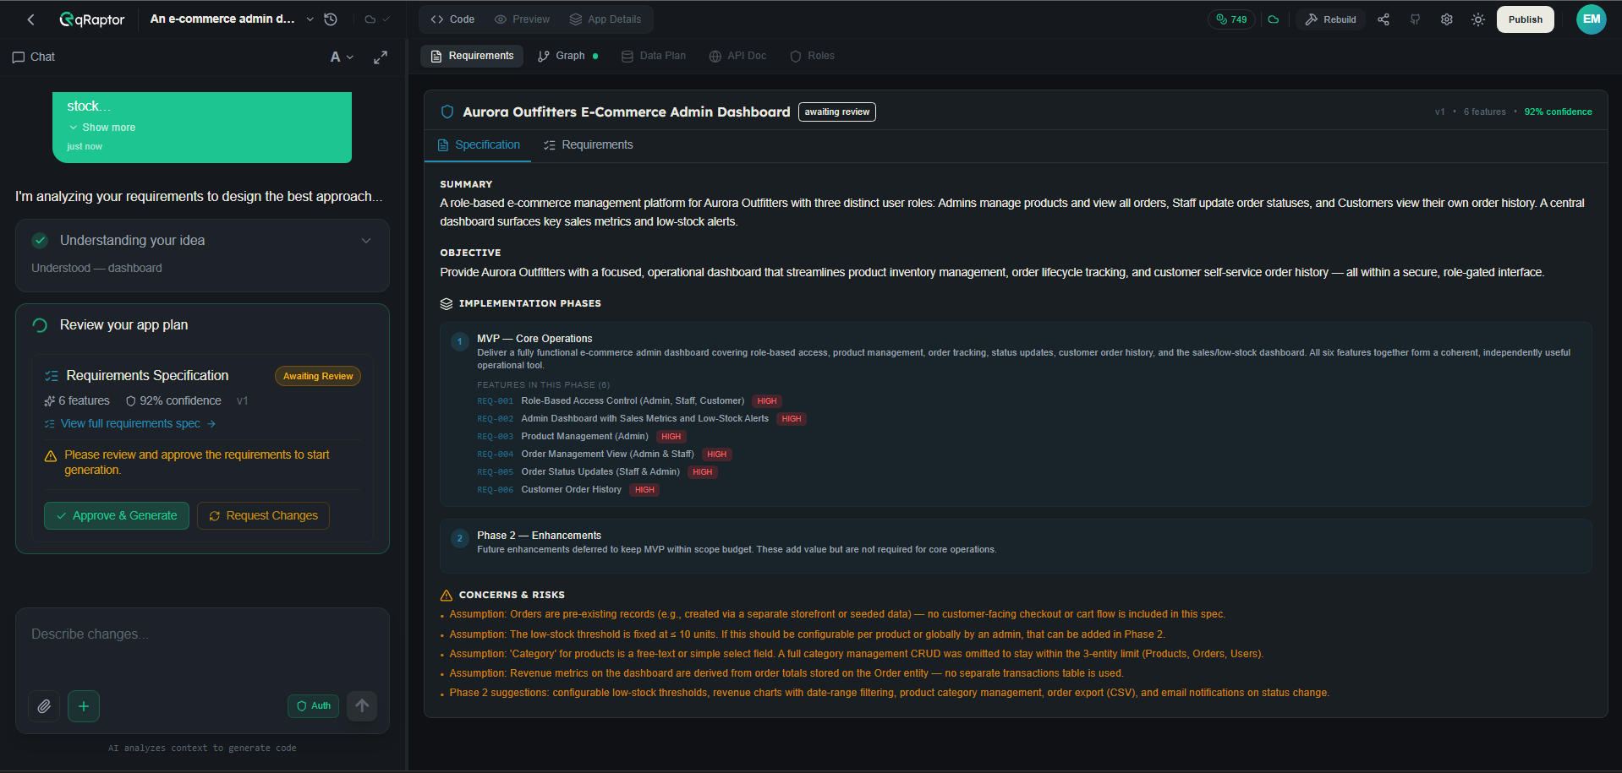Click Approve & Generate
Screen dimensions: 1622x773
(x=117, y=515)
